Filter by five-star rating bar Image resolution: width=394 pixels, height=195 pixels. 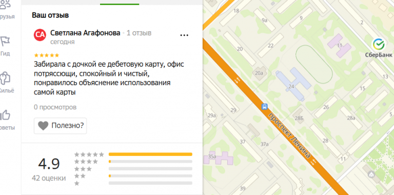(150, 154)
